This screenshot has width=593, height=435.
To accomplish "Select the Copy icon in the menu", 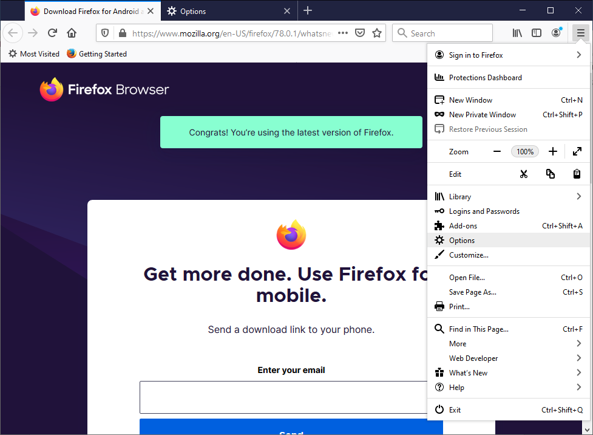I will [550, 174].
